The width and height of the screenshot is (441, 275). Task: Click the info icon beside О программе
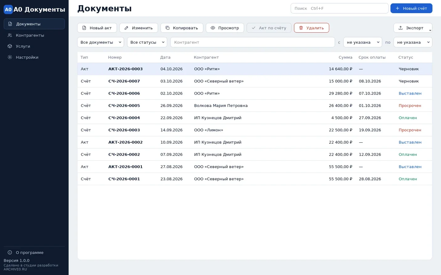click(x=10, y=252)
